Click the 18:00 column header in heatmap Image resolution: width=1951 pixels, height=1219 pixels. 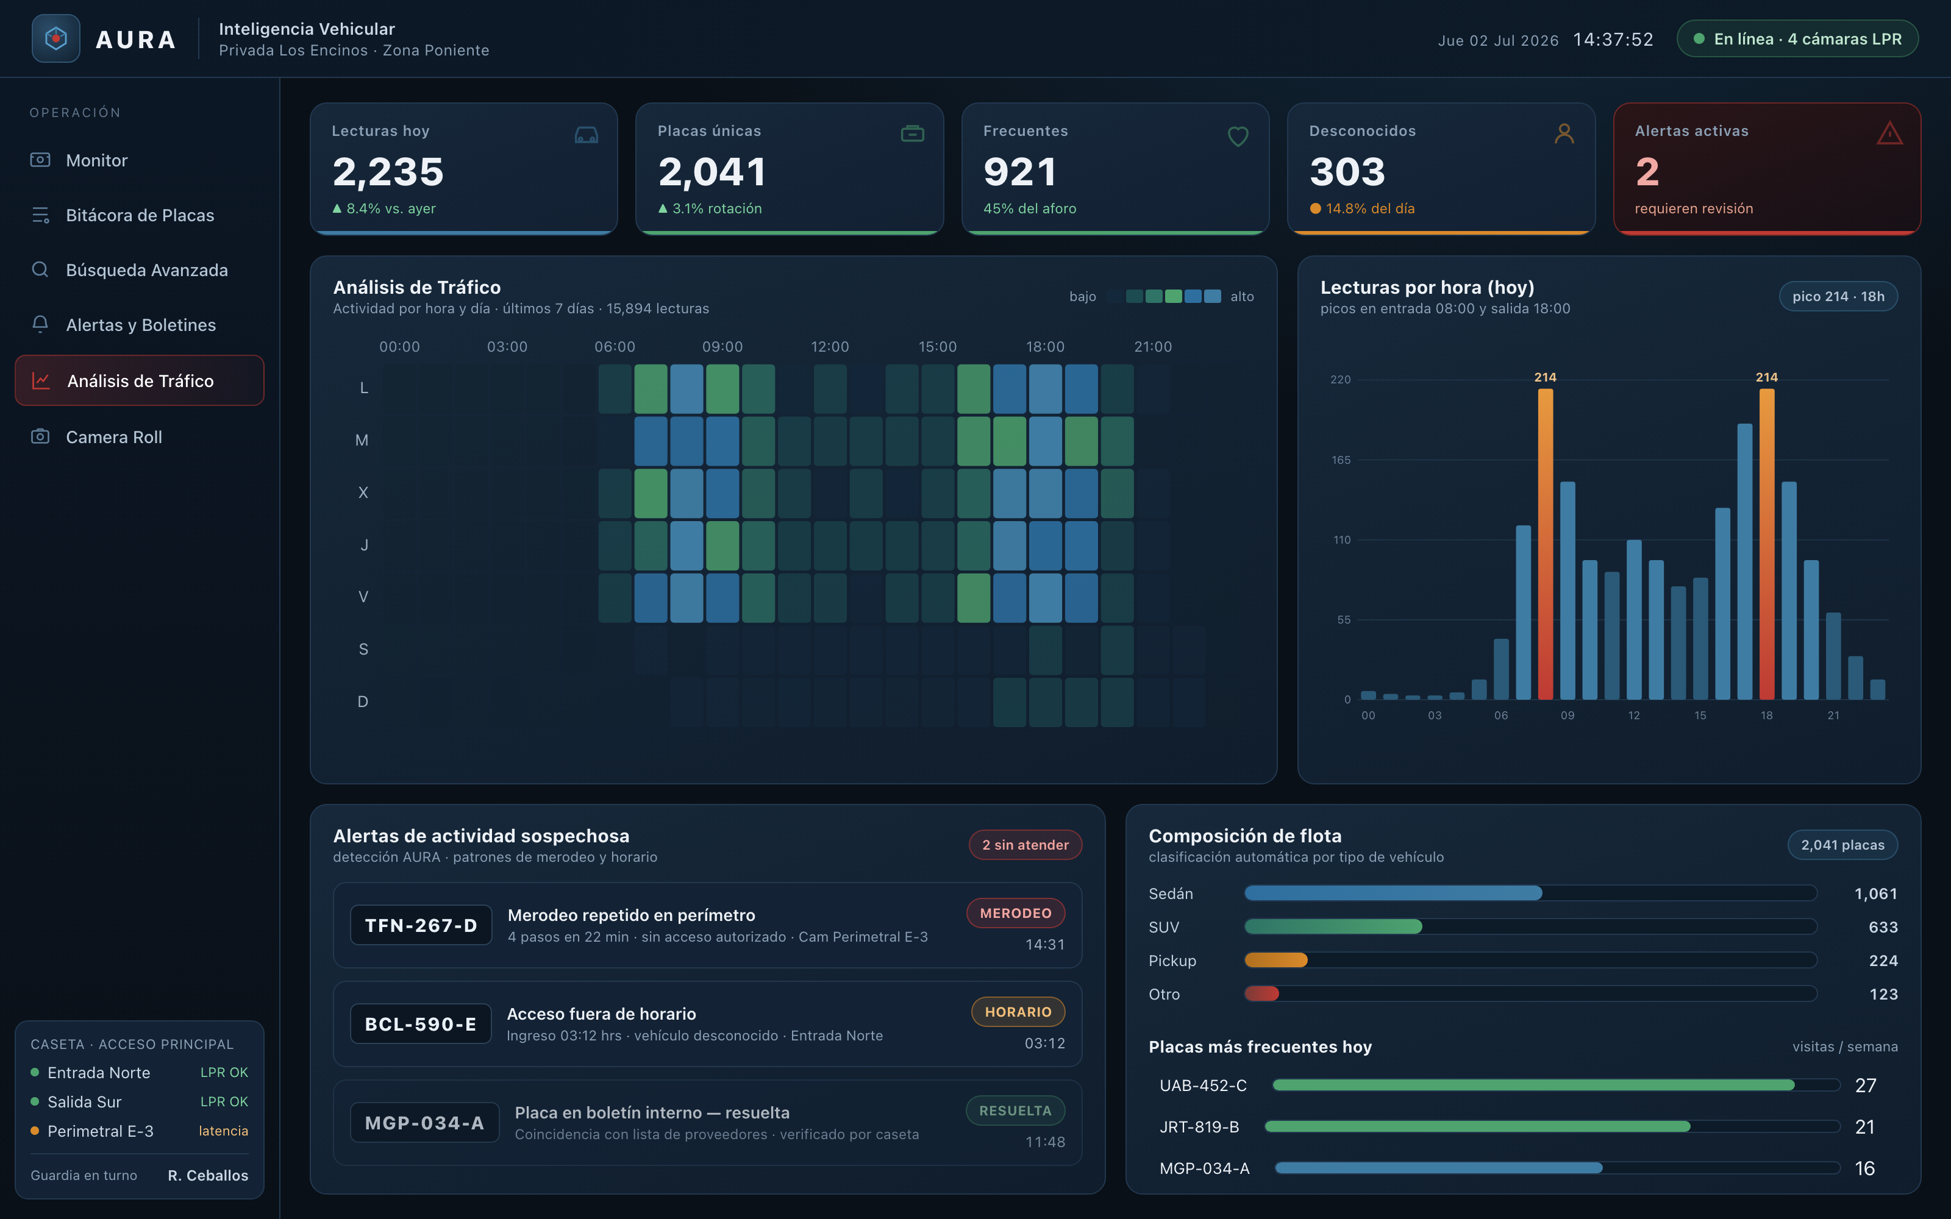(1045, 347)
